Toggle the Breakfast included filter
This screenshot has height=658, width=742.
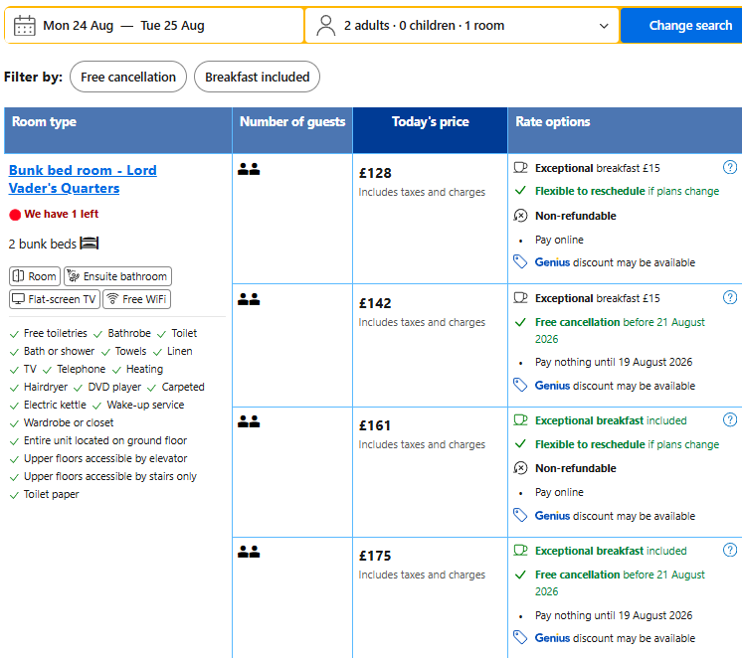coord(257,77)
